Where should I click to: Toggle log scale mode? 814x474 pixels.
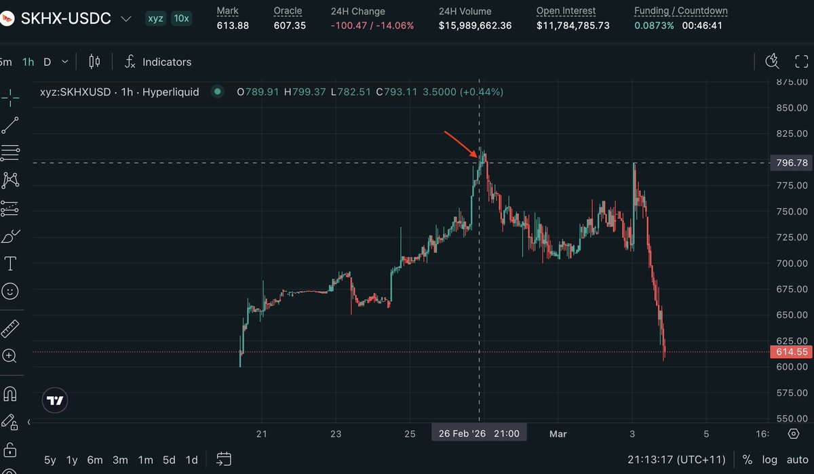(769, 460)
